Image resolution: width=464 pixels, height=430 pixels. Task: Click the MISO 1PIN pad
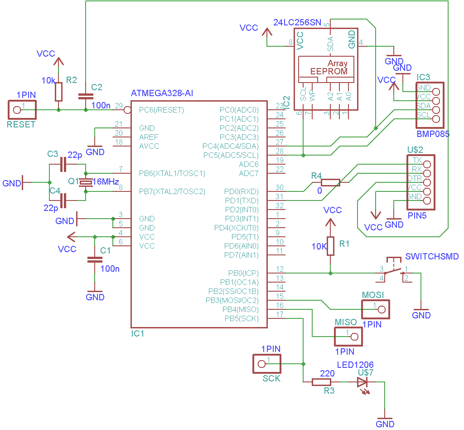click(x=348, y=337)
